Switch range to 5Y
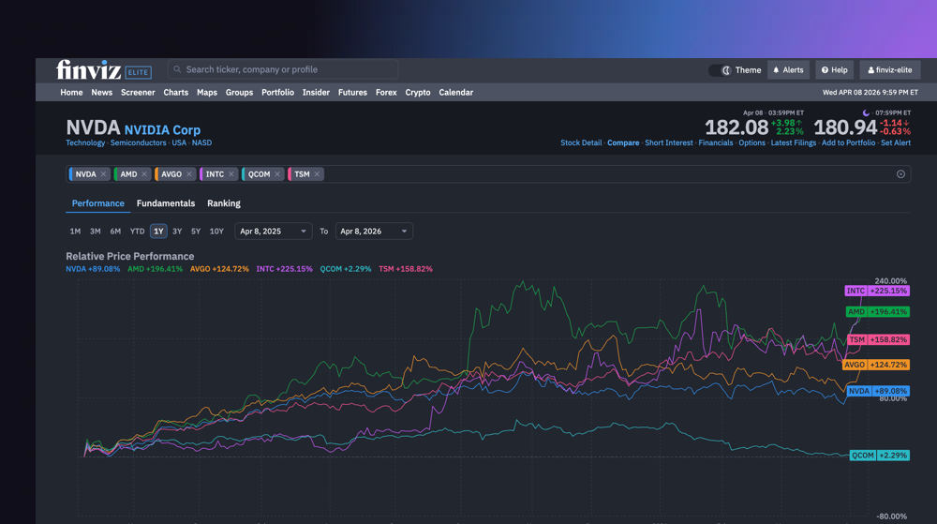The width and height of the screenshot is (937, 524). (196, 232)
